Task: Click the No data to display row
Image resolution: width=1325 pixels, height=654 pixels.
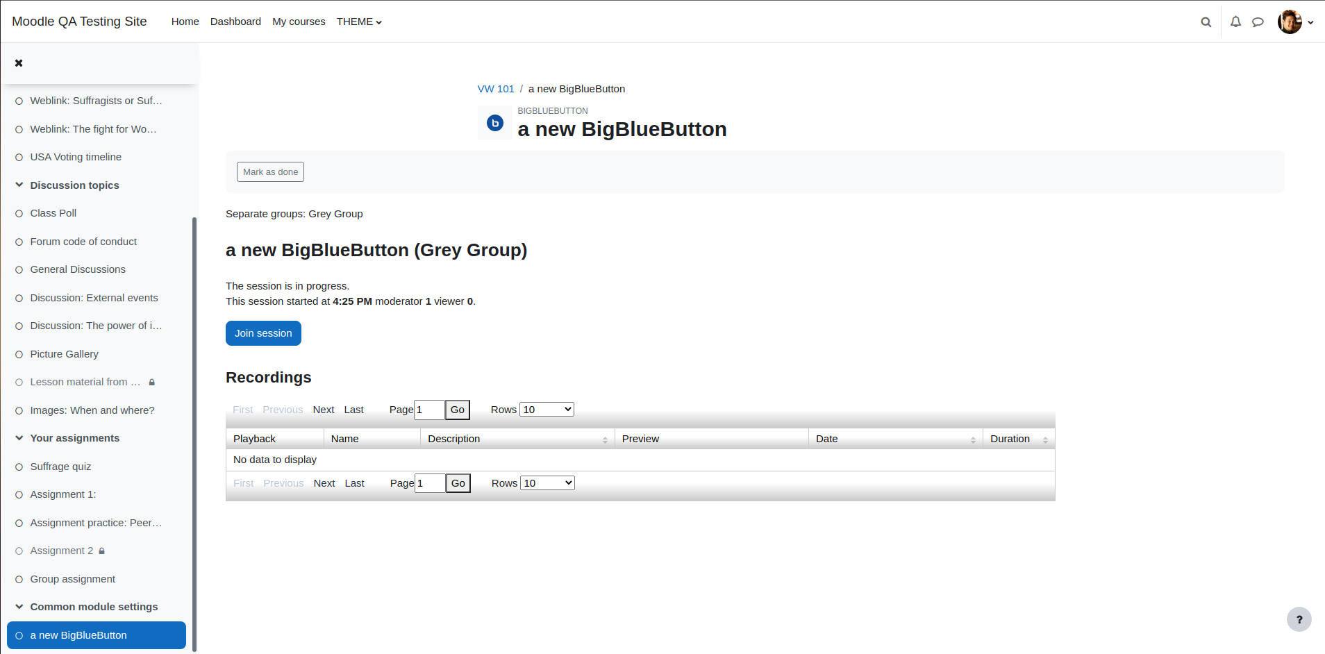Action: click(640, 460)
